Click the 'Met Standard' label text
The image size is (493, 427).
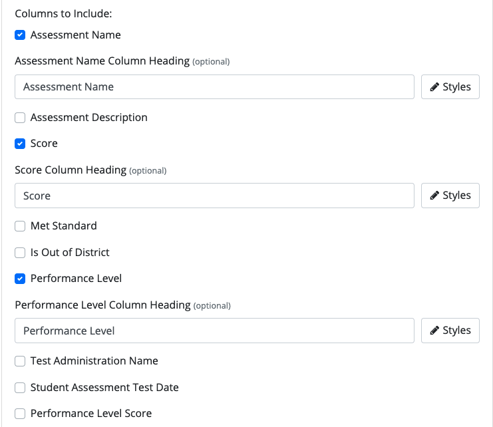point(63,226)
